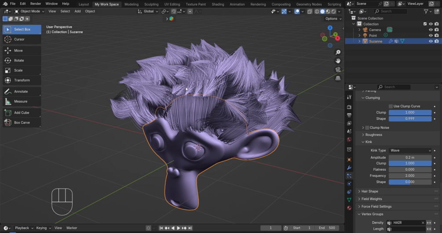This screenshot has width=442, height=233.
Task: Disable rendering for Suzanne
Action: [x=437, y=41]
